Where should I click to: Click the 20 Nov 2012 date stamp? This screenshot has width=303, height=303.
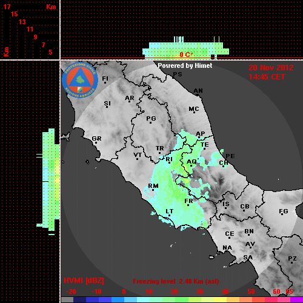pyautogui.click(x=271, y=68)
